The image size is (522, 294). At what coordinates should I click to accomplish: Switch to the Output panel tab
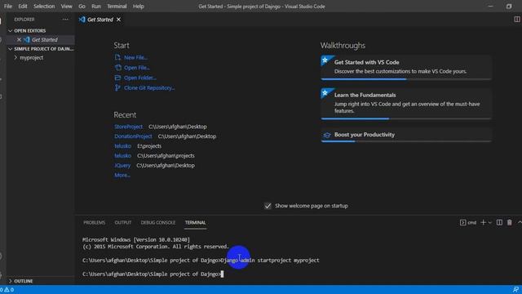tap(123, 223)
